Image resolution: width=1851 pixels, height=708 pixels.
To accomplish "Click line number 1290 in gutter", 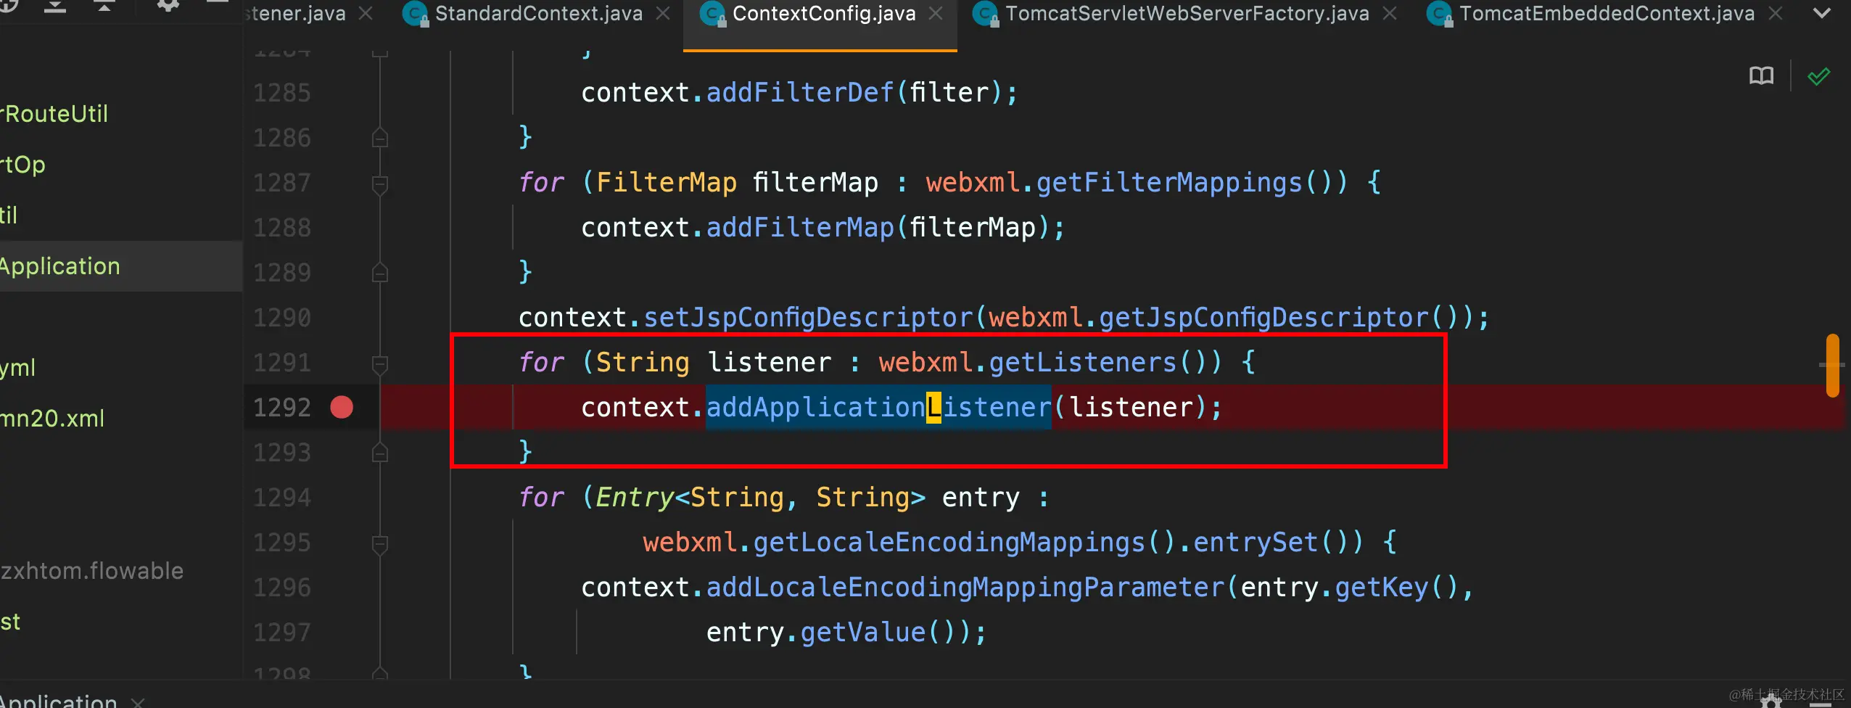I will coord(282,318).
